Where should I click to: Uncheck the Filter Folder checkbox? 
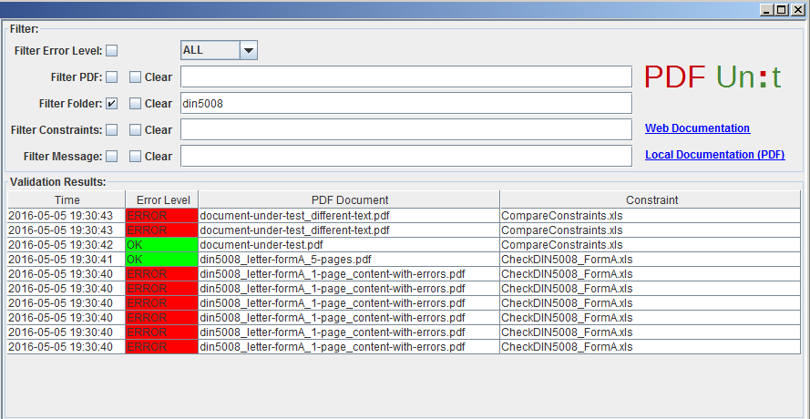pos(111,103)
